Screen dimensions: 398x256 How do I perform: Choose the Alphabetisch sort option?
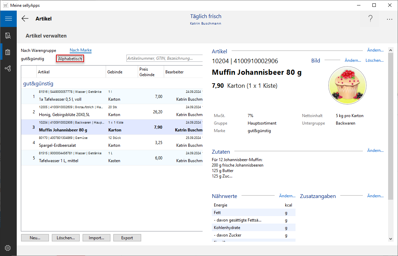point(70,59)
